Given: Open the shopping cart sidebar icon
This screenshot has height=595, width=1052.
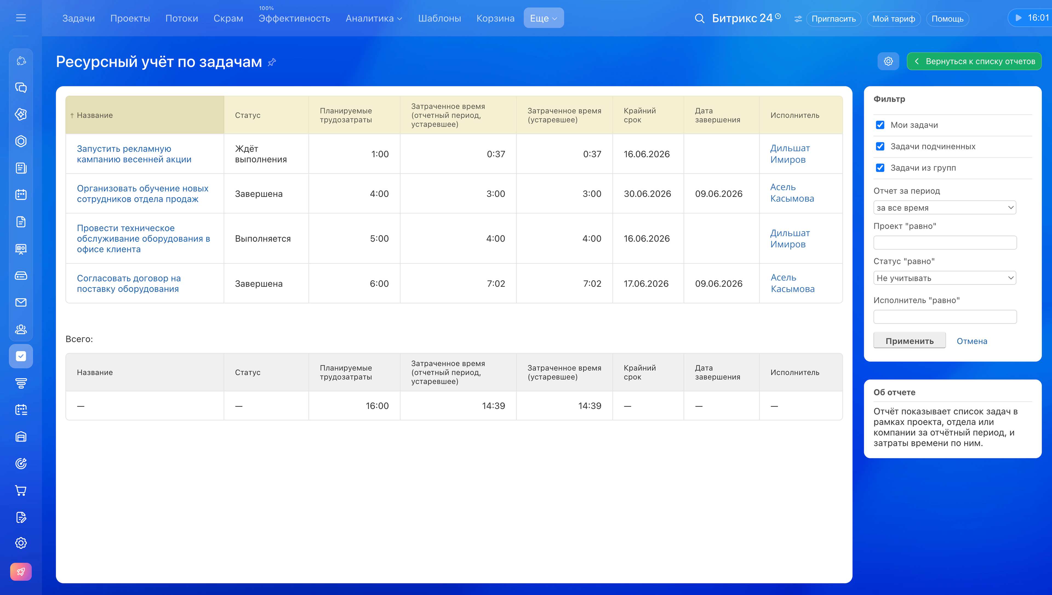Looking at the screenshot, I should tap(21, 490).
